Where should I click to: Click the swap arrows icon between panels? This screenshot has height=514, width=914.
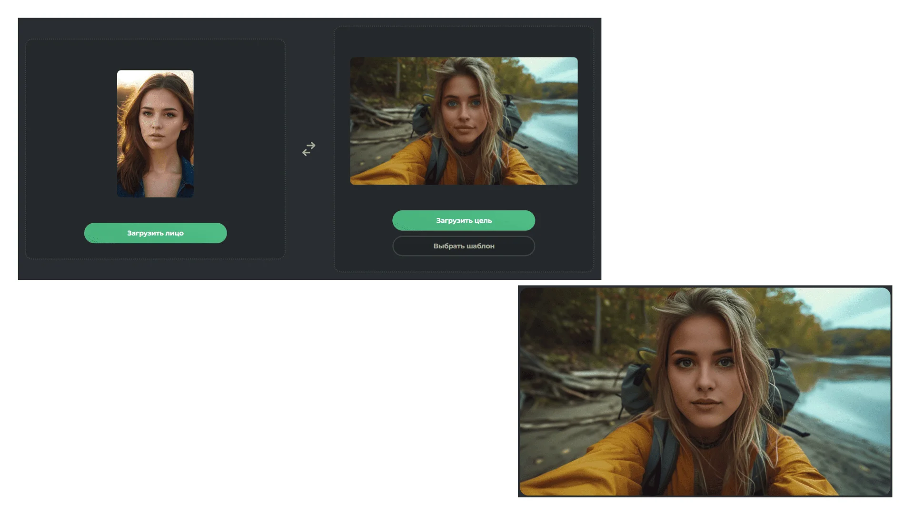pos(308,149)
